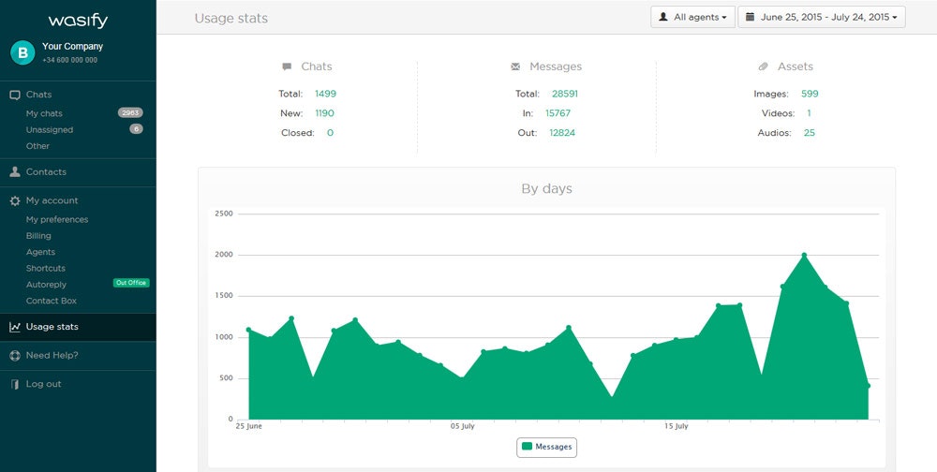Click the Need Help lifebuoy icon

[x=15, y=356]
